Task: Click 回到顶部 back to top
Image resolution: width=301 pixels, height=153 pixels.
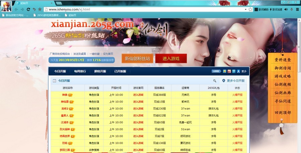Action: click(x=283, y=113)
